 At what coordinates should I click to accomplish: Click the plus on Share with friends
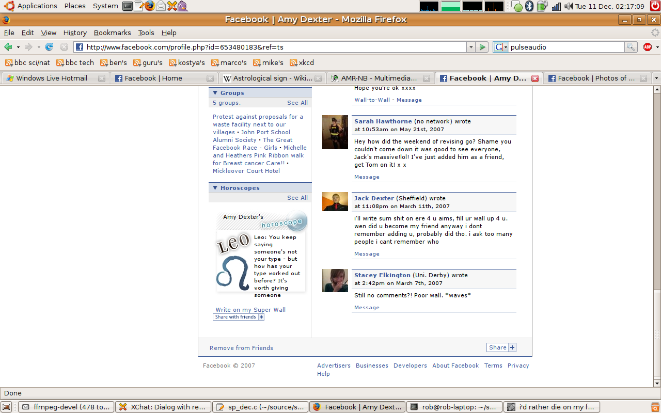click(x=261, y=317)
